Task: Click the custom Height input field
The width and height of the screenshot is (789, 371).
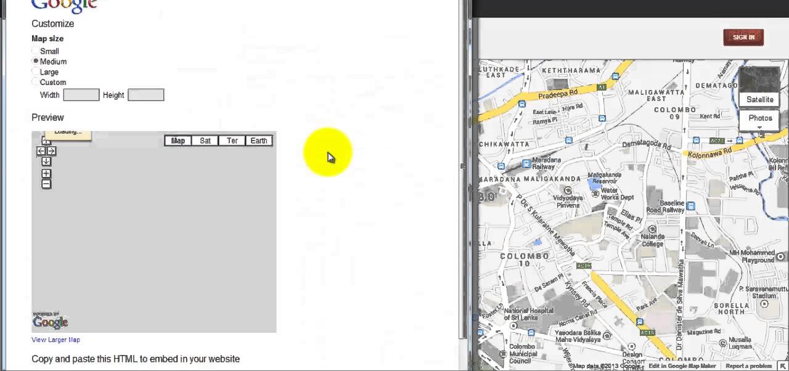Action: coord(146,95)
